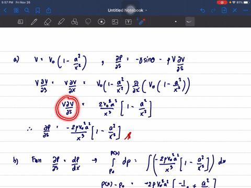Select the Pen tool
The width and height of the screenshot is (251, 188).
pyautogui.click(x=34, y=22)
